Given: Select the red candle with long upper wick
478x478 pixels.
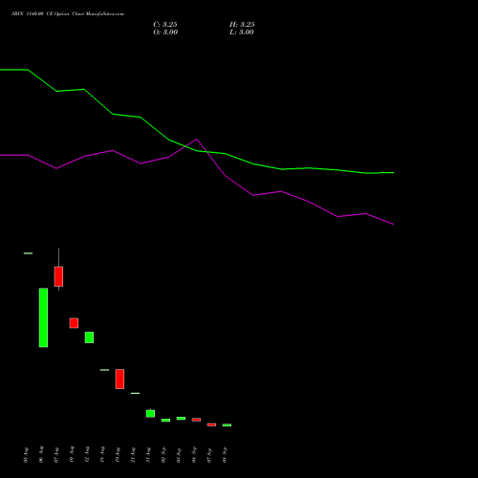Looking at the screenshot, I should point(58,276).
